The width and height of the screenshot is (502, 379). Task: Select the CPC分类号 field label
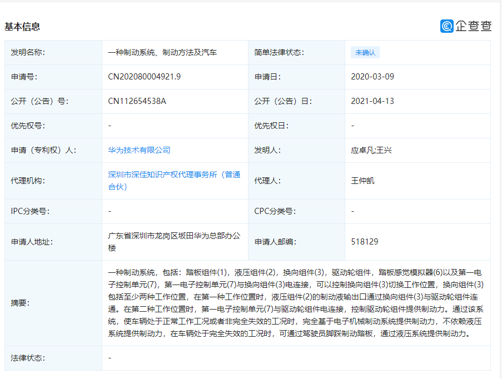click(x=275, y=211)
